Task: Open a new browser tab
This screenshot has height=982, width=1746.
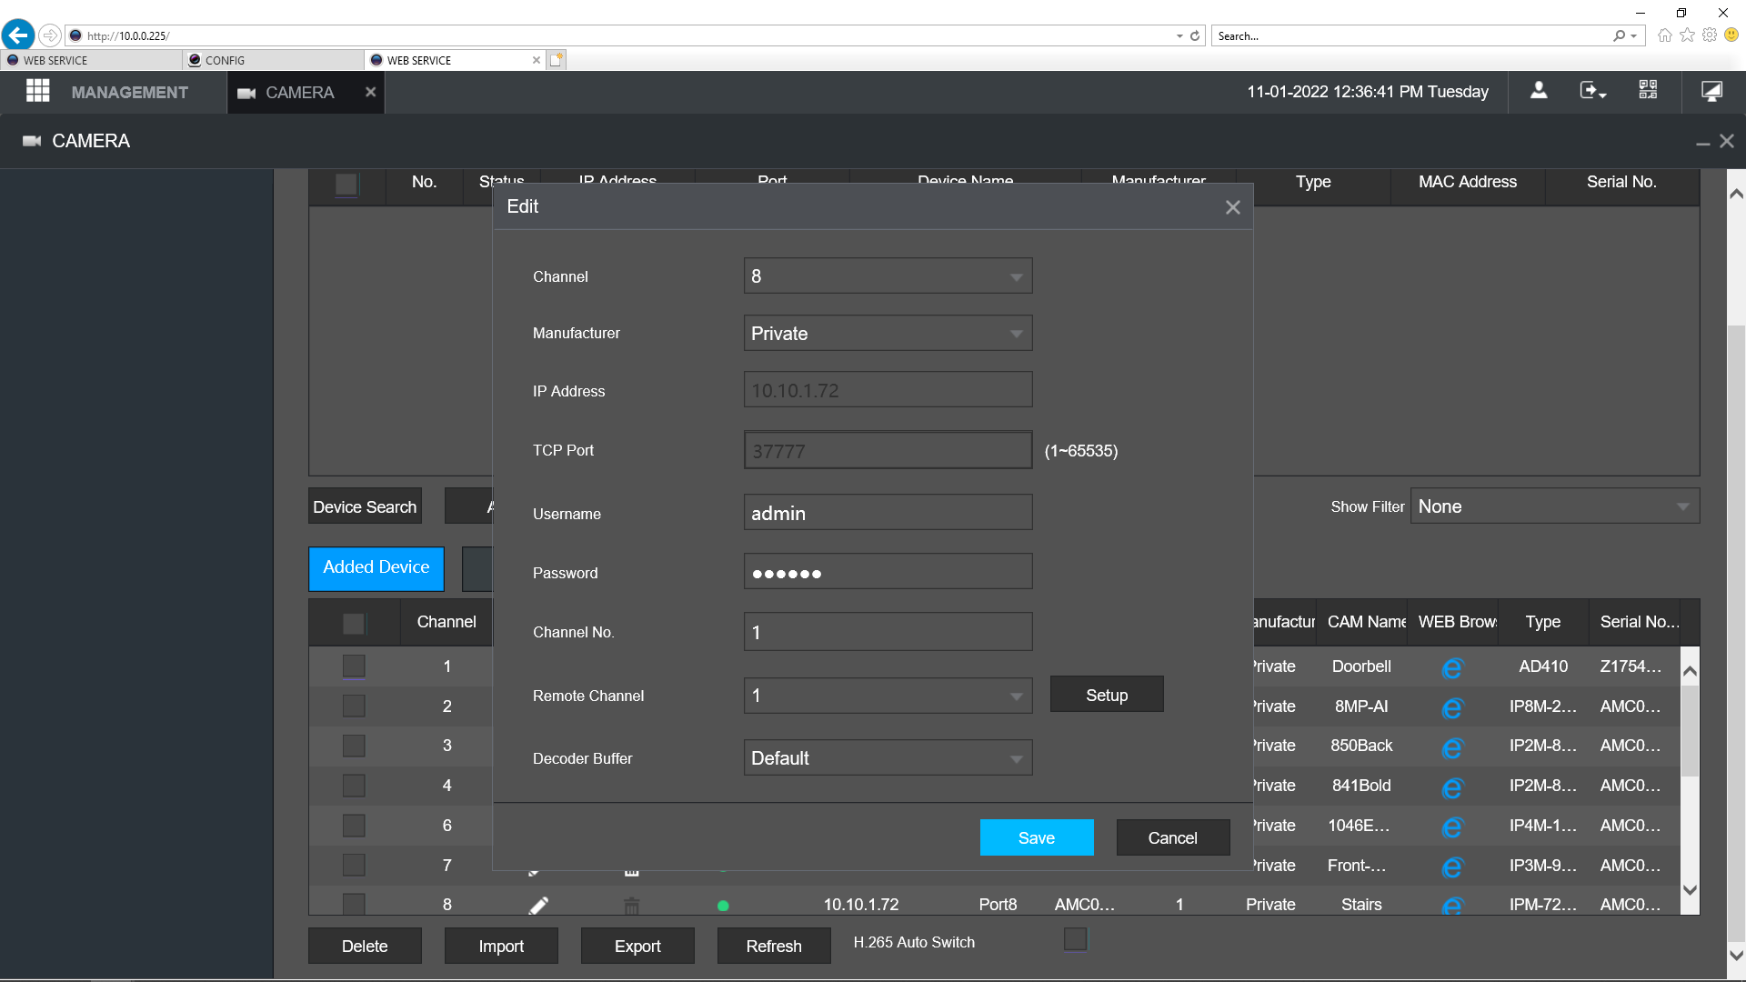Action: click(x=557, y=60)
